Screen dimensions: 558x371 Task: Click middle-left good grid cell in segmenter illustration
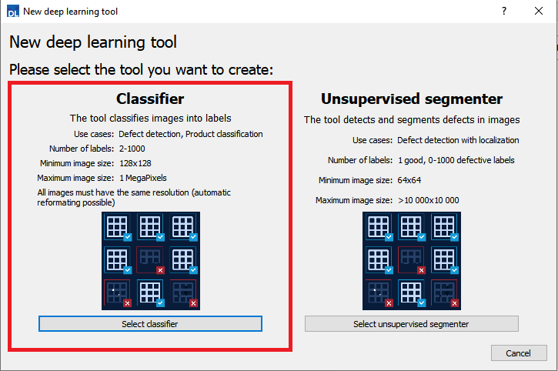(x=379, y=260)
